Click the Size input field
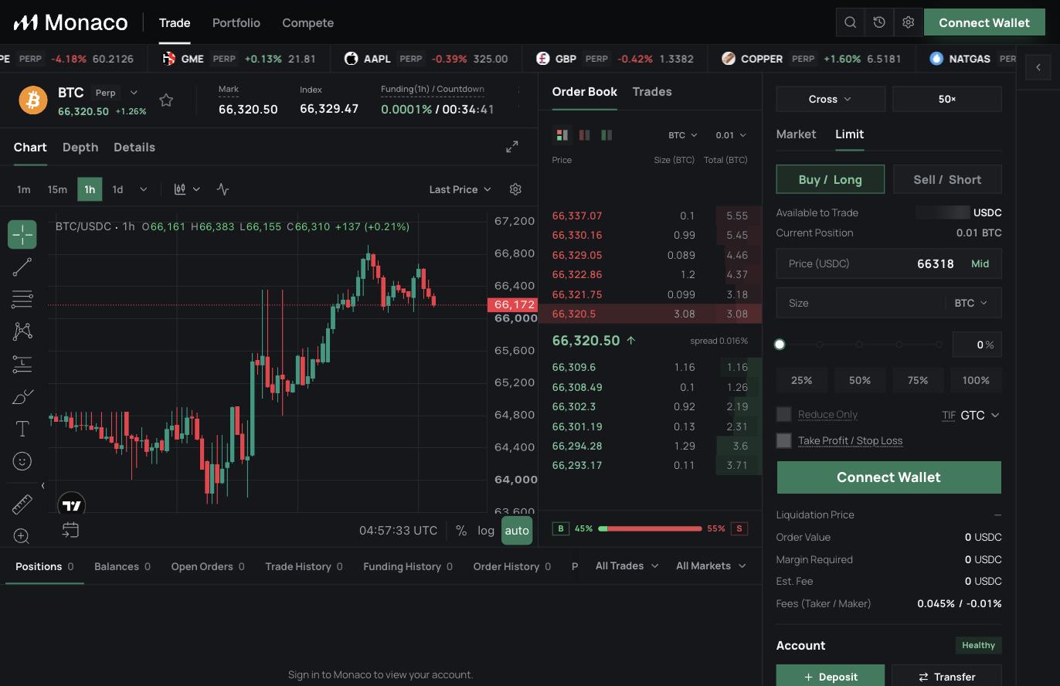 point(888,303)
